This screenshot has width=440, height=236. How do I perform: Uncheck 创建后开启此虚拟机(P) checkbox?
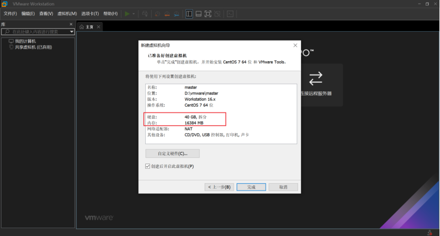147,166
